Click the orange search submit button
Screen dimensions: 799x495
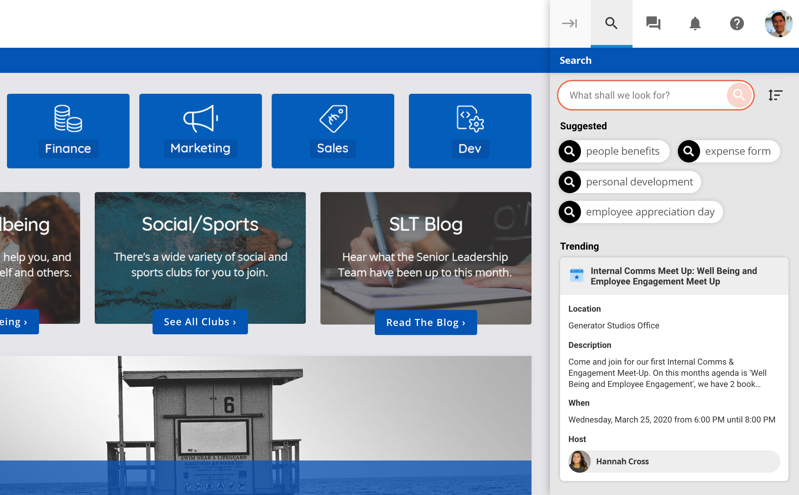[x=739, y=95]
